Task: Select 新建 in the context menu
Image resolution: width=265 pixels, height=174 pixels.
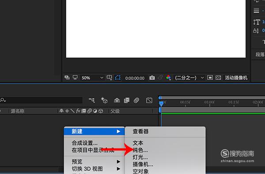Action: pyautogui.click(x=95, y=131)
